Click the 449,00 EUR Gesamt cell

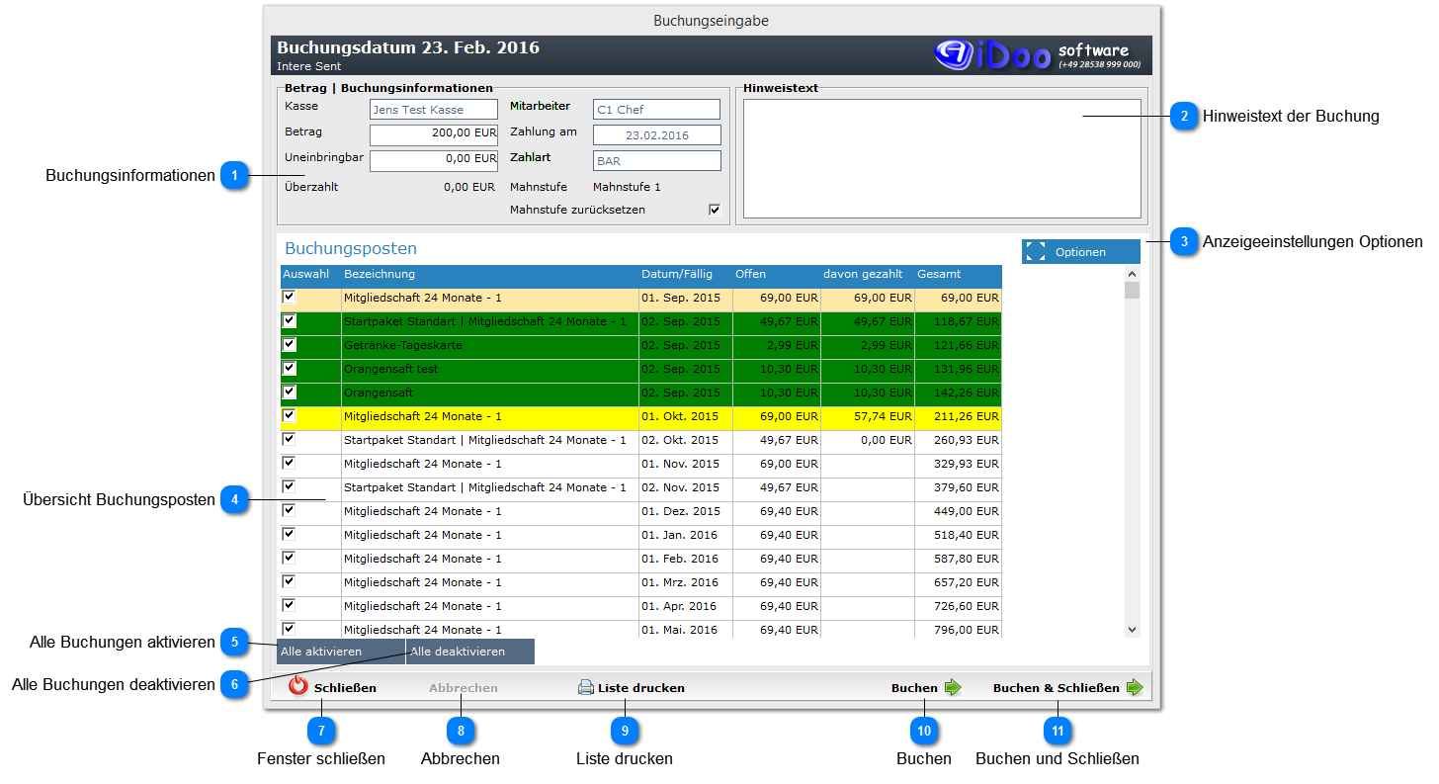(x=958, y=511)
